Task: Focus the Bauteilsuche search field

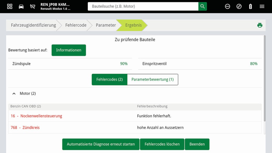Action: point(143,6)
